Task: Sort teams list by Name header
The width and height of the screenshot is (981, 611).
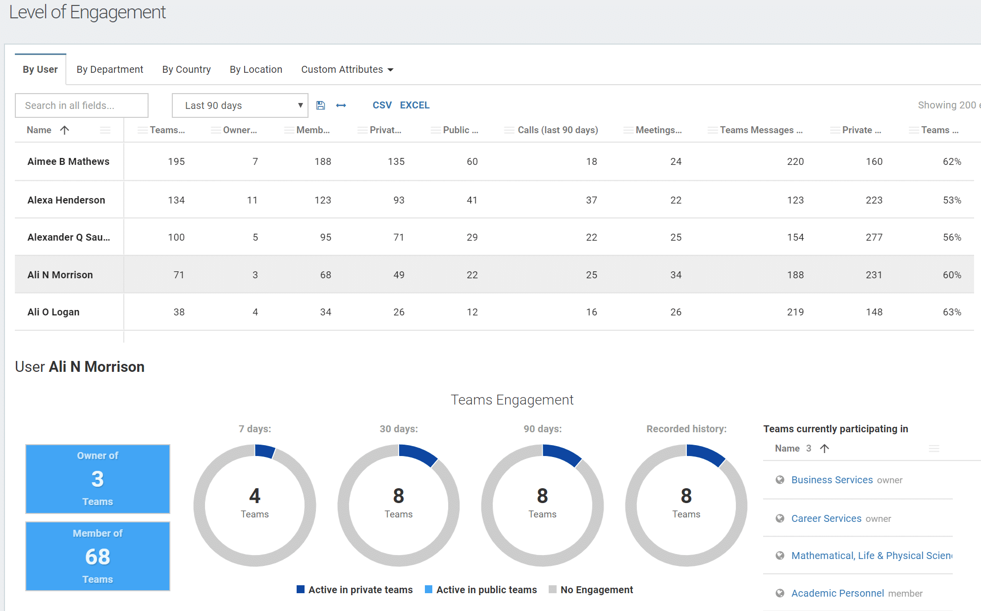Action: (787, 449)
